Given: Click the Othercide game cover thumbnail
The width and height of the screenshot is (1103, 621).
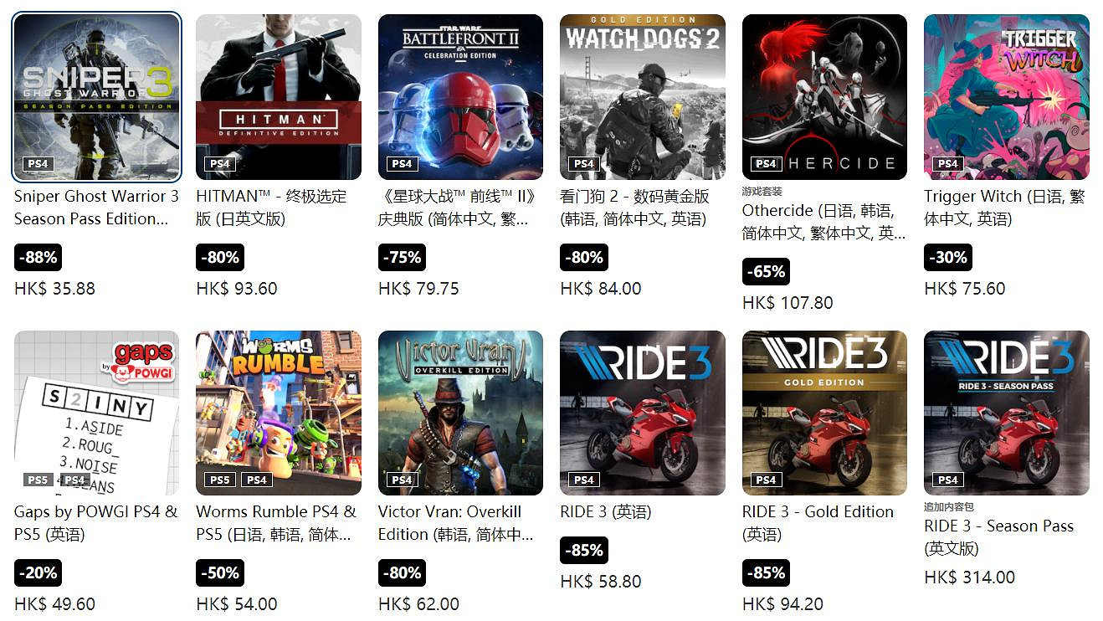Looking at the screenshot, I should [x=824, y=97].
